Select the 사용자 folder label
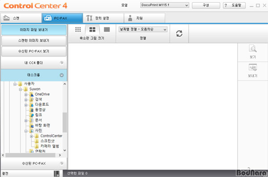This screenshot has width=268, height=177. tap(29, 84)
